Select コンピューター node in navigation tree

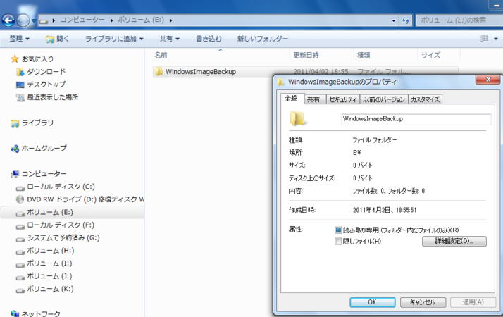[x=39, y=174]
